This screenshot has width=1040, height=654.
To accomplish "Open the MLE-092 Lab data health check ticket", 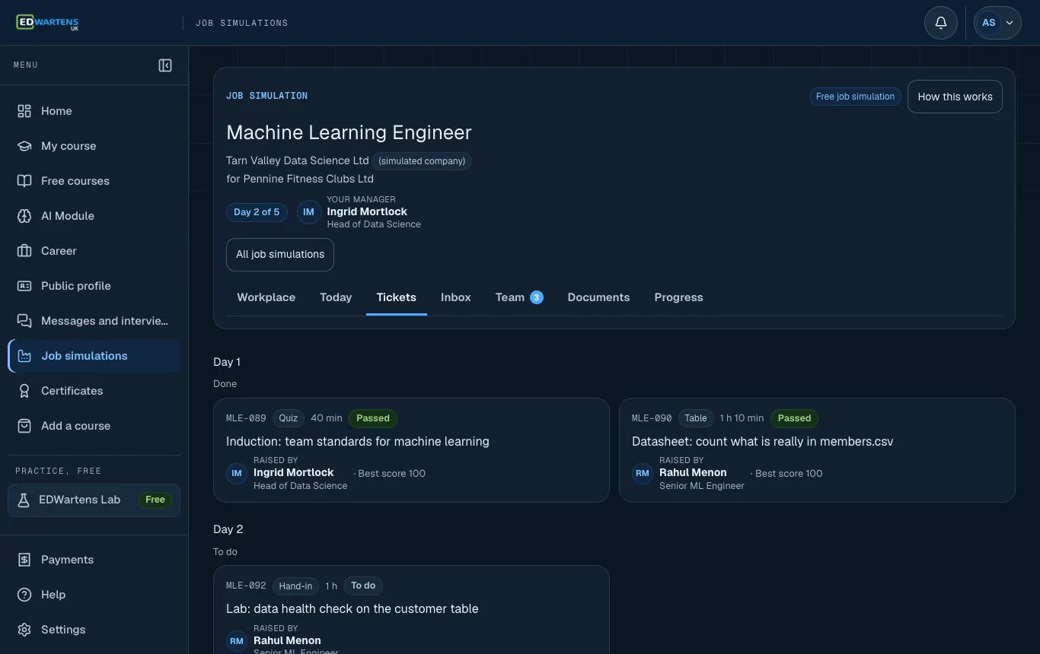I will click(411, 609).
